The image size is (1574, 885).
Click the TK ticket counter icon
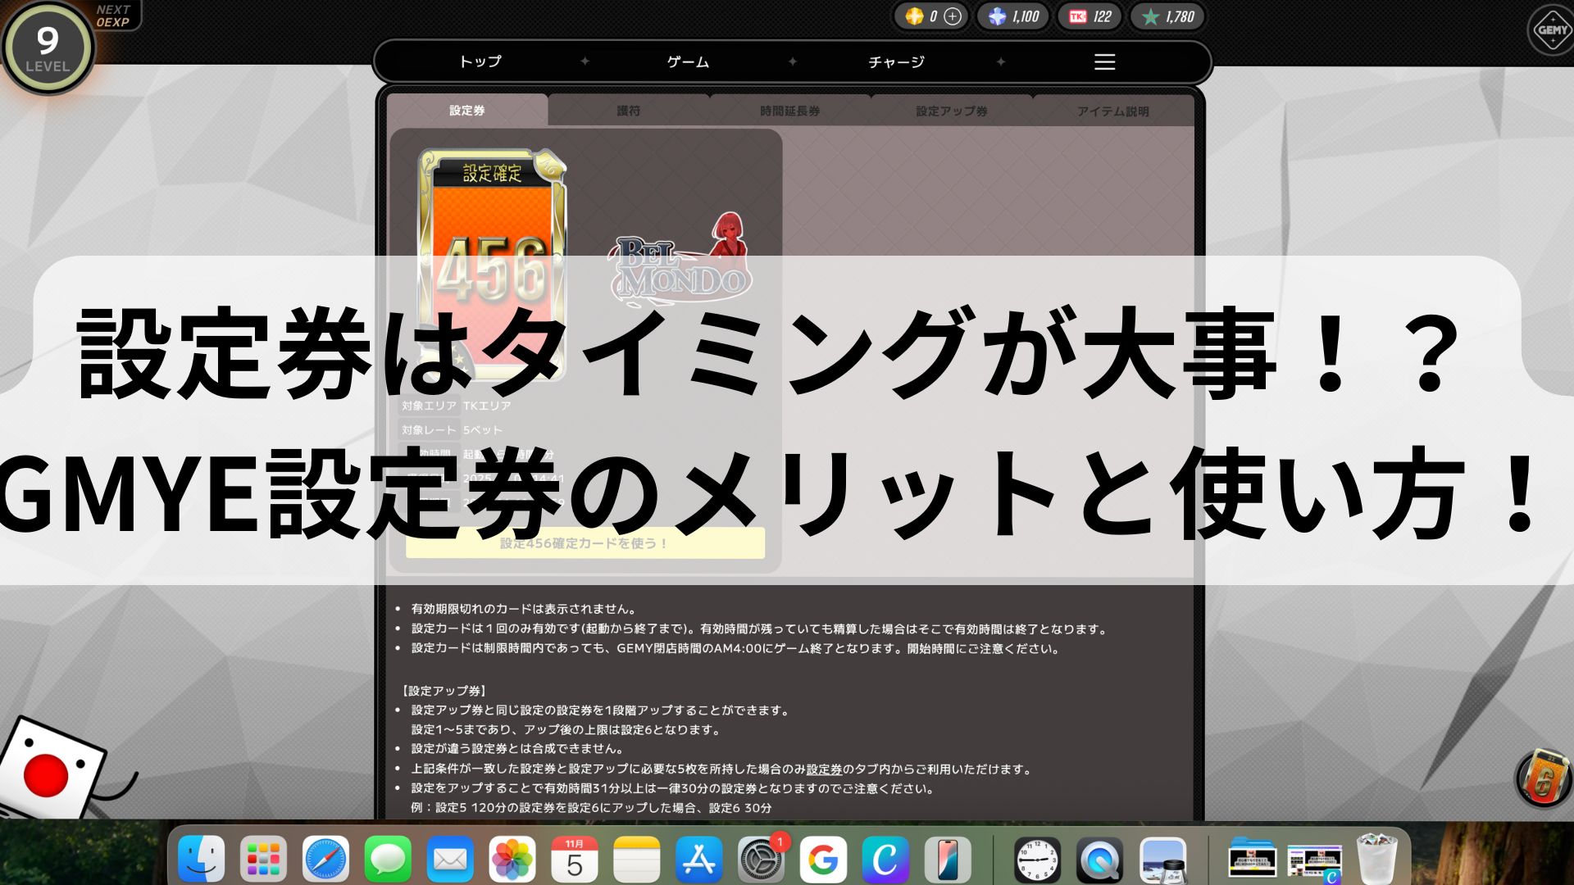[1078, 16]
